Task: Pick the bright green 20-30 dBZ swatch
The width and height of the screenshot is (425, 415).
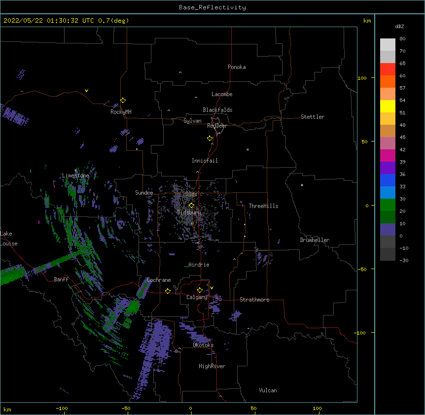Action: (388, 205)
